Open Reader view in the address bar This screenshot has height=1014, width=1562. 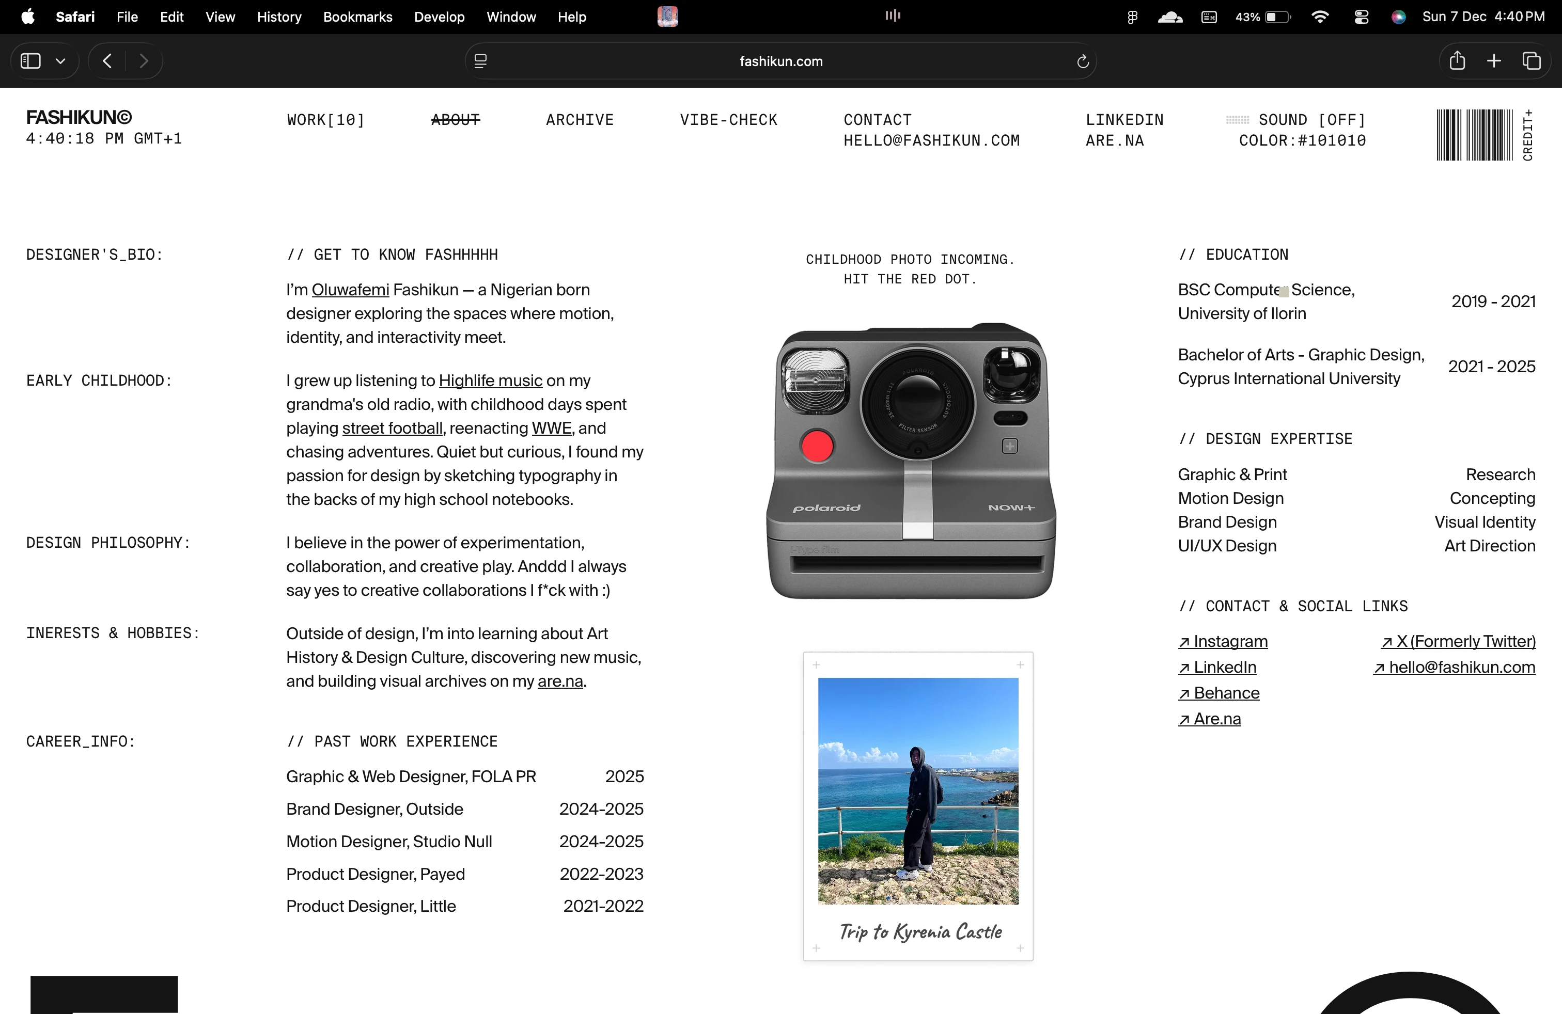point(481,60)
